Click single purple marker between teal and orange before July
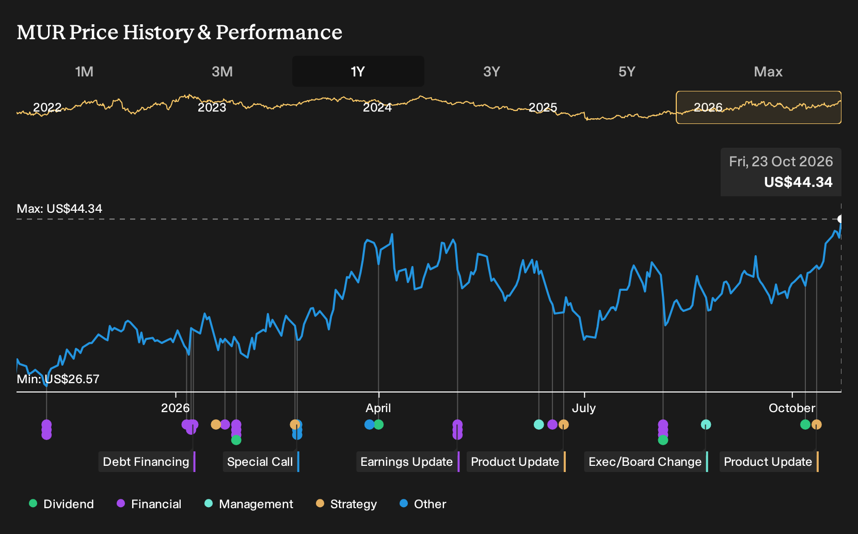858x534 pixels. (x=552, y=425)
